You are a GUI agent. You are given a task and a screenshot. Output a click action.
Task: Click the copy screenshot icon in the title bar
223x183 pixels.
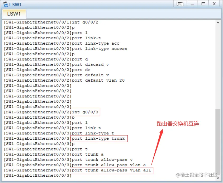click(180, 4)
